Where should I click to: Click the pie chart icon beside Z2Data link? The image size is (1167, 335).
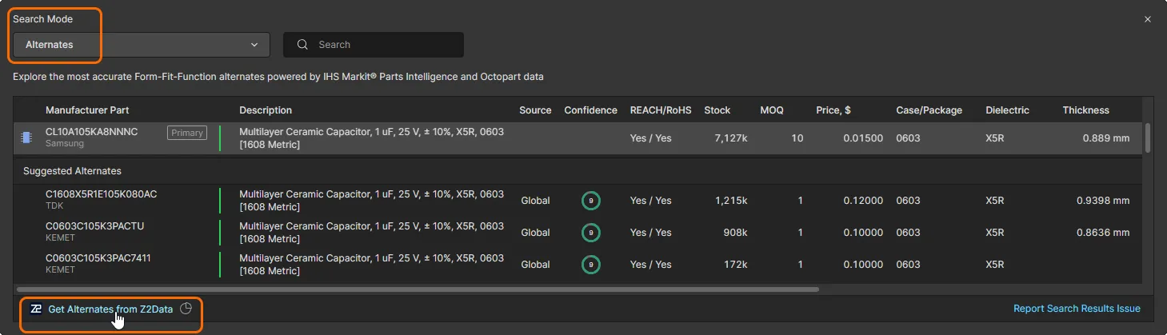tap(186, 309)
